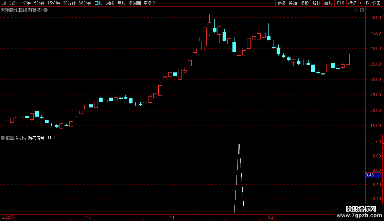Select the 15分钟 period tab
Image resolution: width=384 pixels, height=221 pixels.
[53, 3]
